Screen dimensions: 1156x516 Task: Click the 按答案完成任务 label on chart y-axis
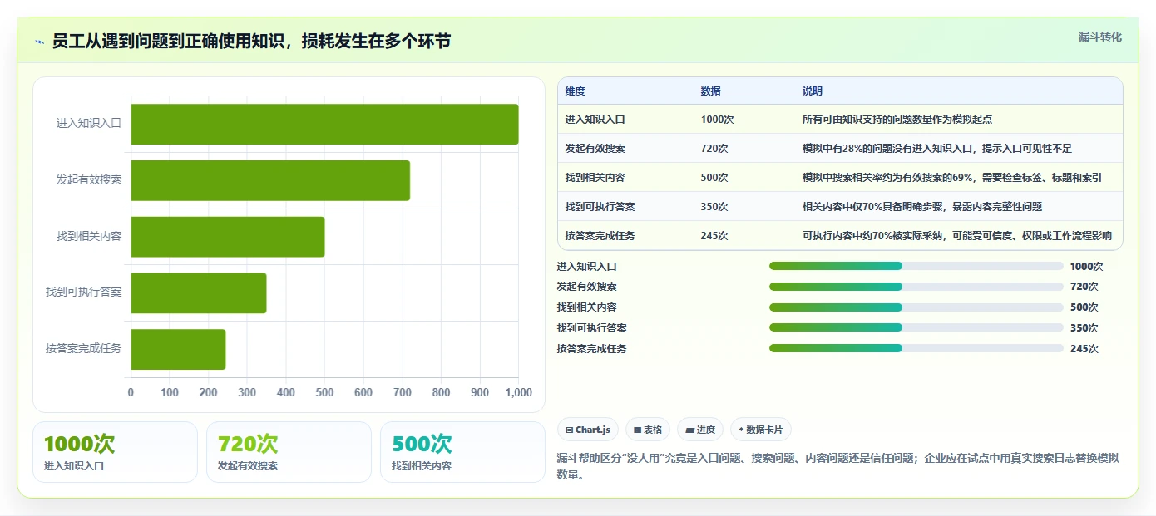point(83,348)
